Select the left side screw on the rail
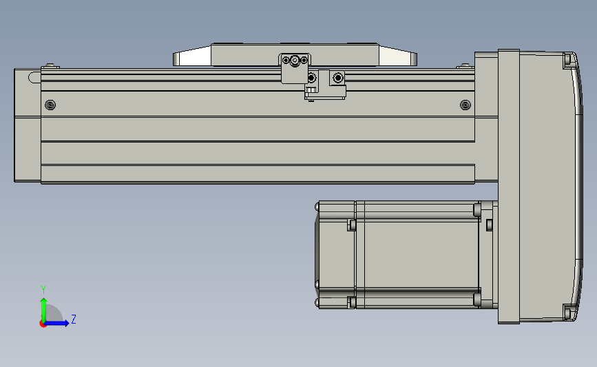Viewport: 597px width, 367px height. pyautogui.click(x=50, y=105)
